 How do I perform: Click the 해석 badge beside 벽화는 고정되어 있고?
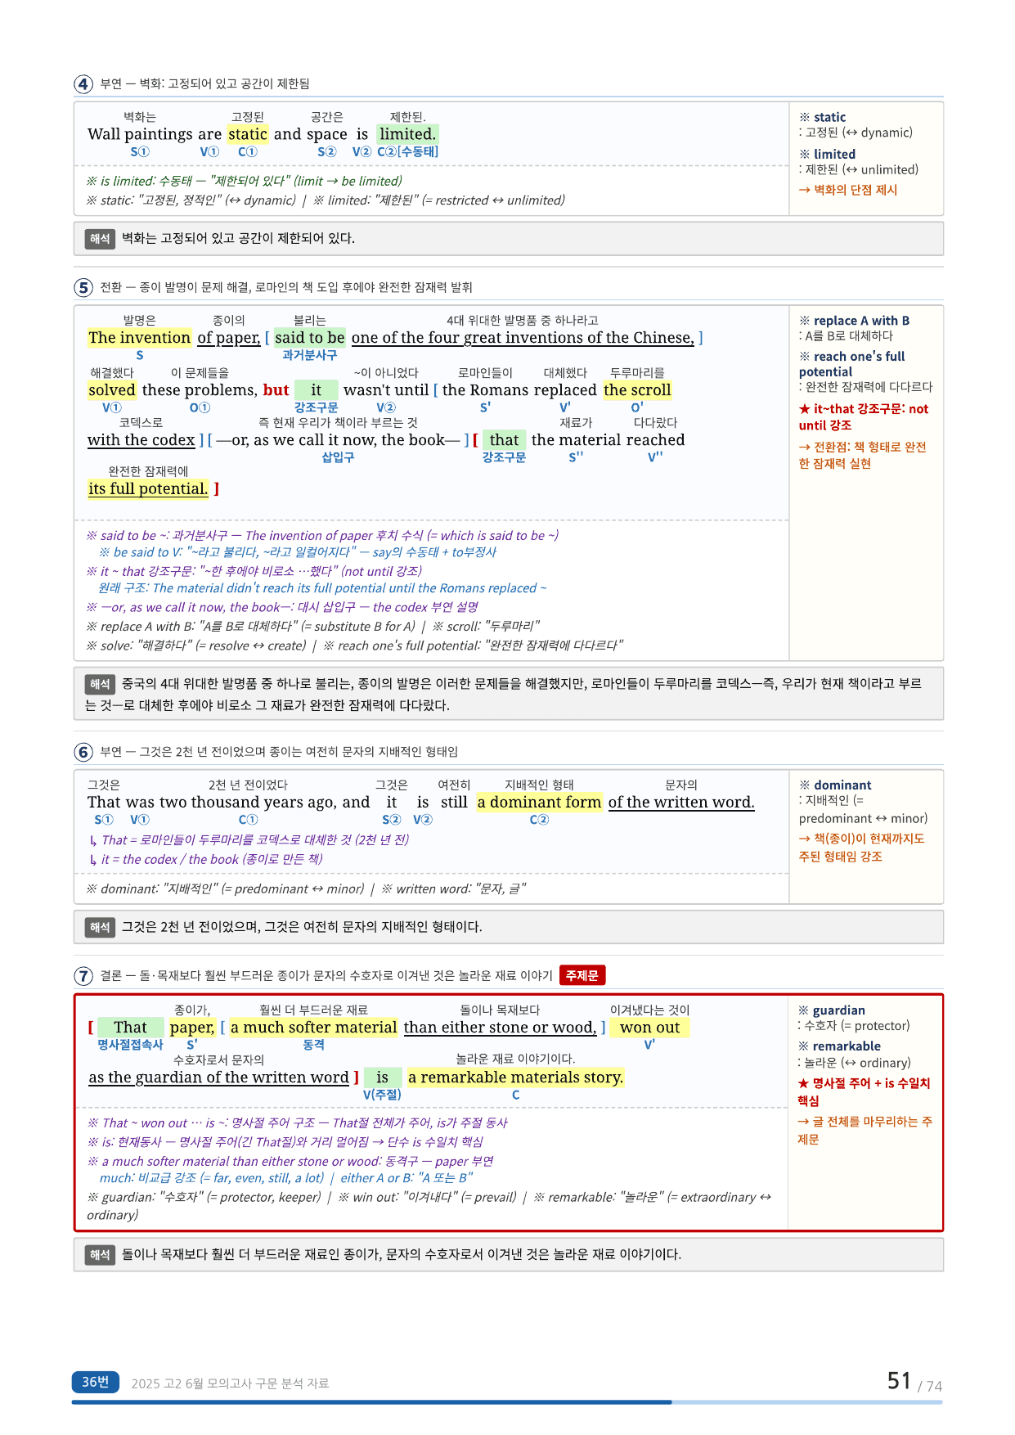coord(100,239)
